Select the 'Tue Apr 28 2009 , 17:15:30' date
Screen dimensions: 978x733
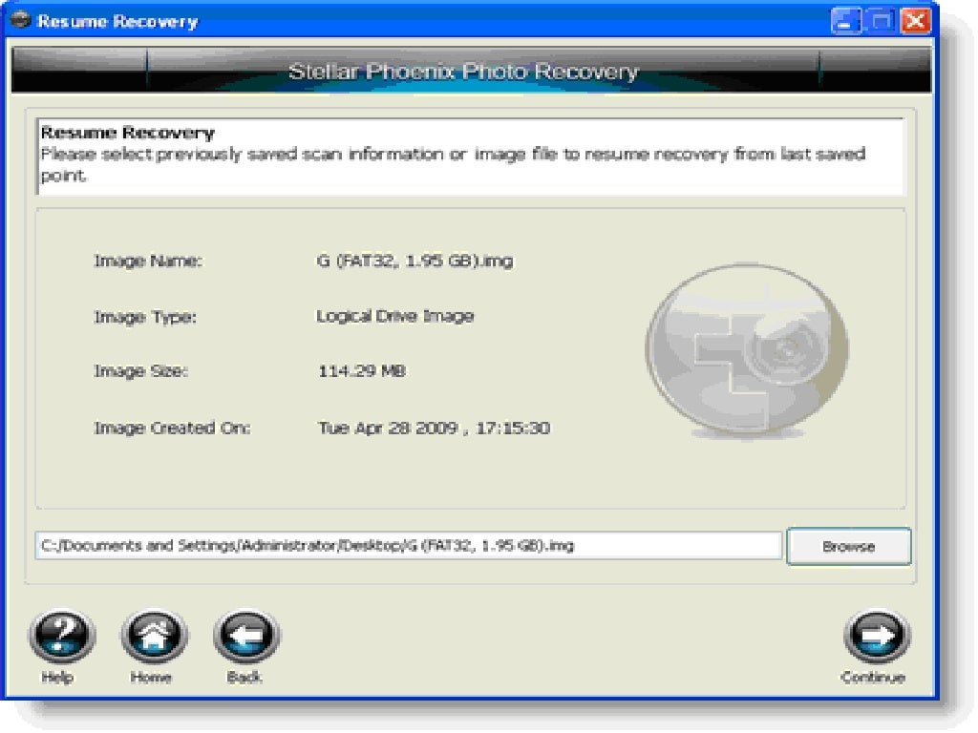(435, 429)
